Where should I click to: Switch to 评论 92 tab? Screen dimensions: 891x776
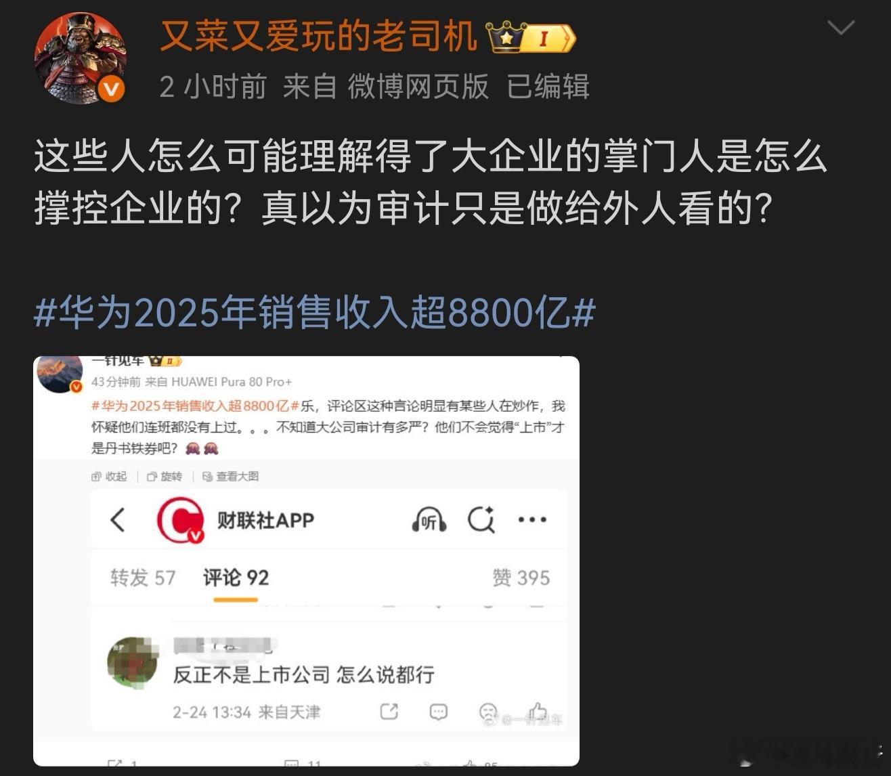pos(236,578)
